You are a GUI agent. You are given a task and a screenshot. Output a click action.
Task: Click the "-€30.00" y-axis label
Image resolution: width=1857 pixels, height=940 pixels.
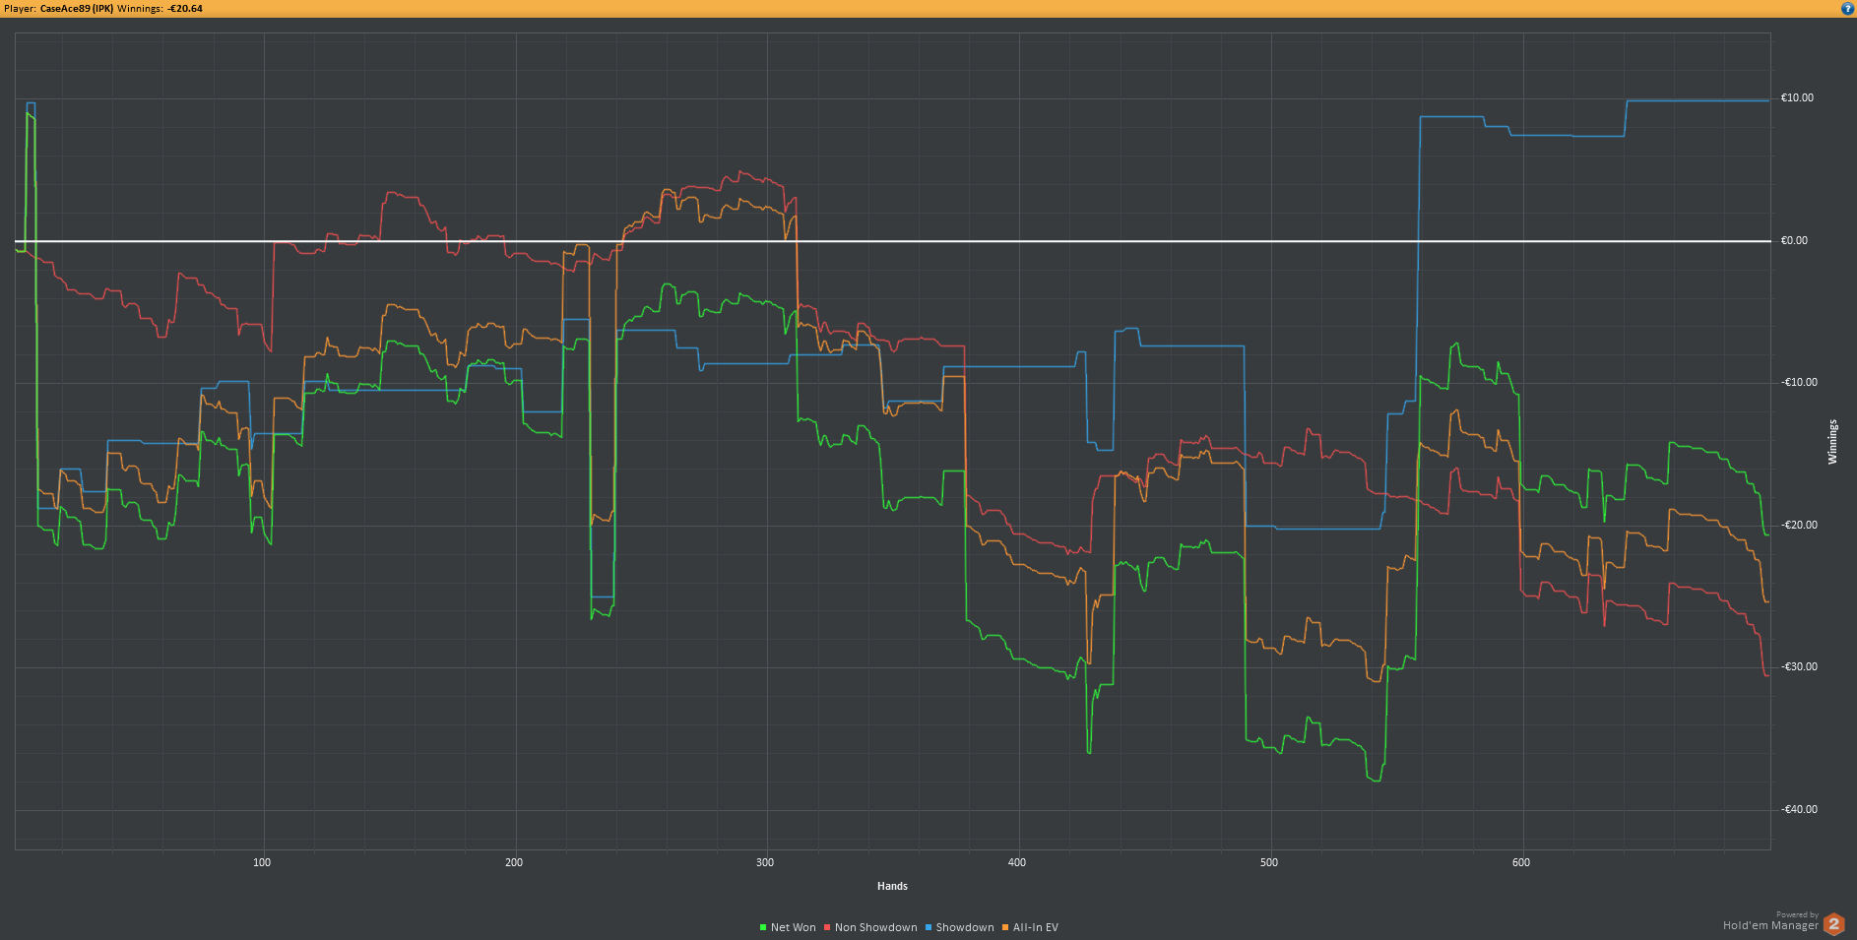click(1799, 667)
